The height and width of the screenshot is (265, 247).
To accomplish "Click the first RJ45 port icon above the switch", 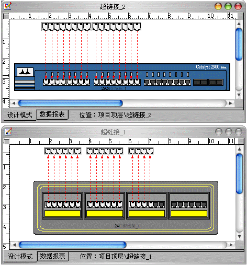I will [45, 27].
